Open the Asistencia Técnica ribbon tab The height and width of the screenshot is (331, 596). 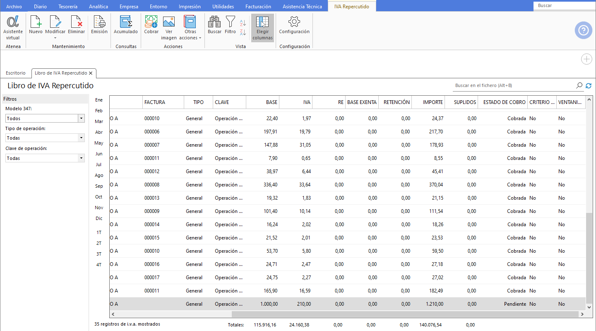coord(302,7)
